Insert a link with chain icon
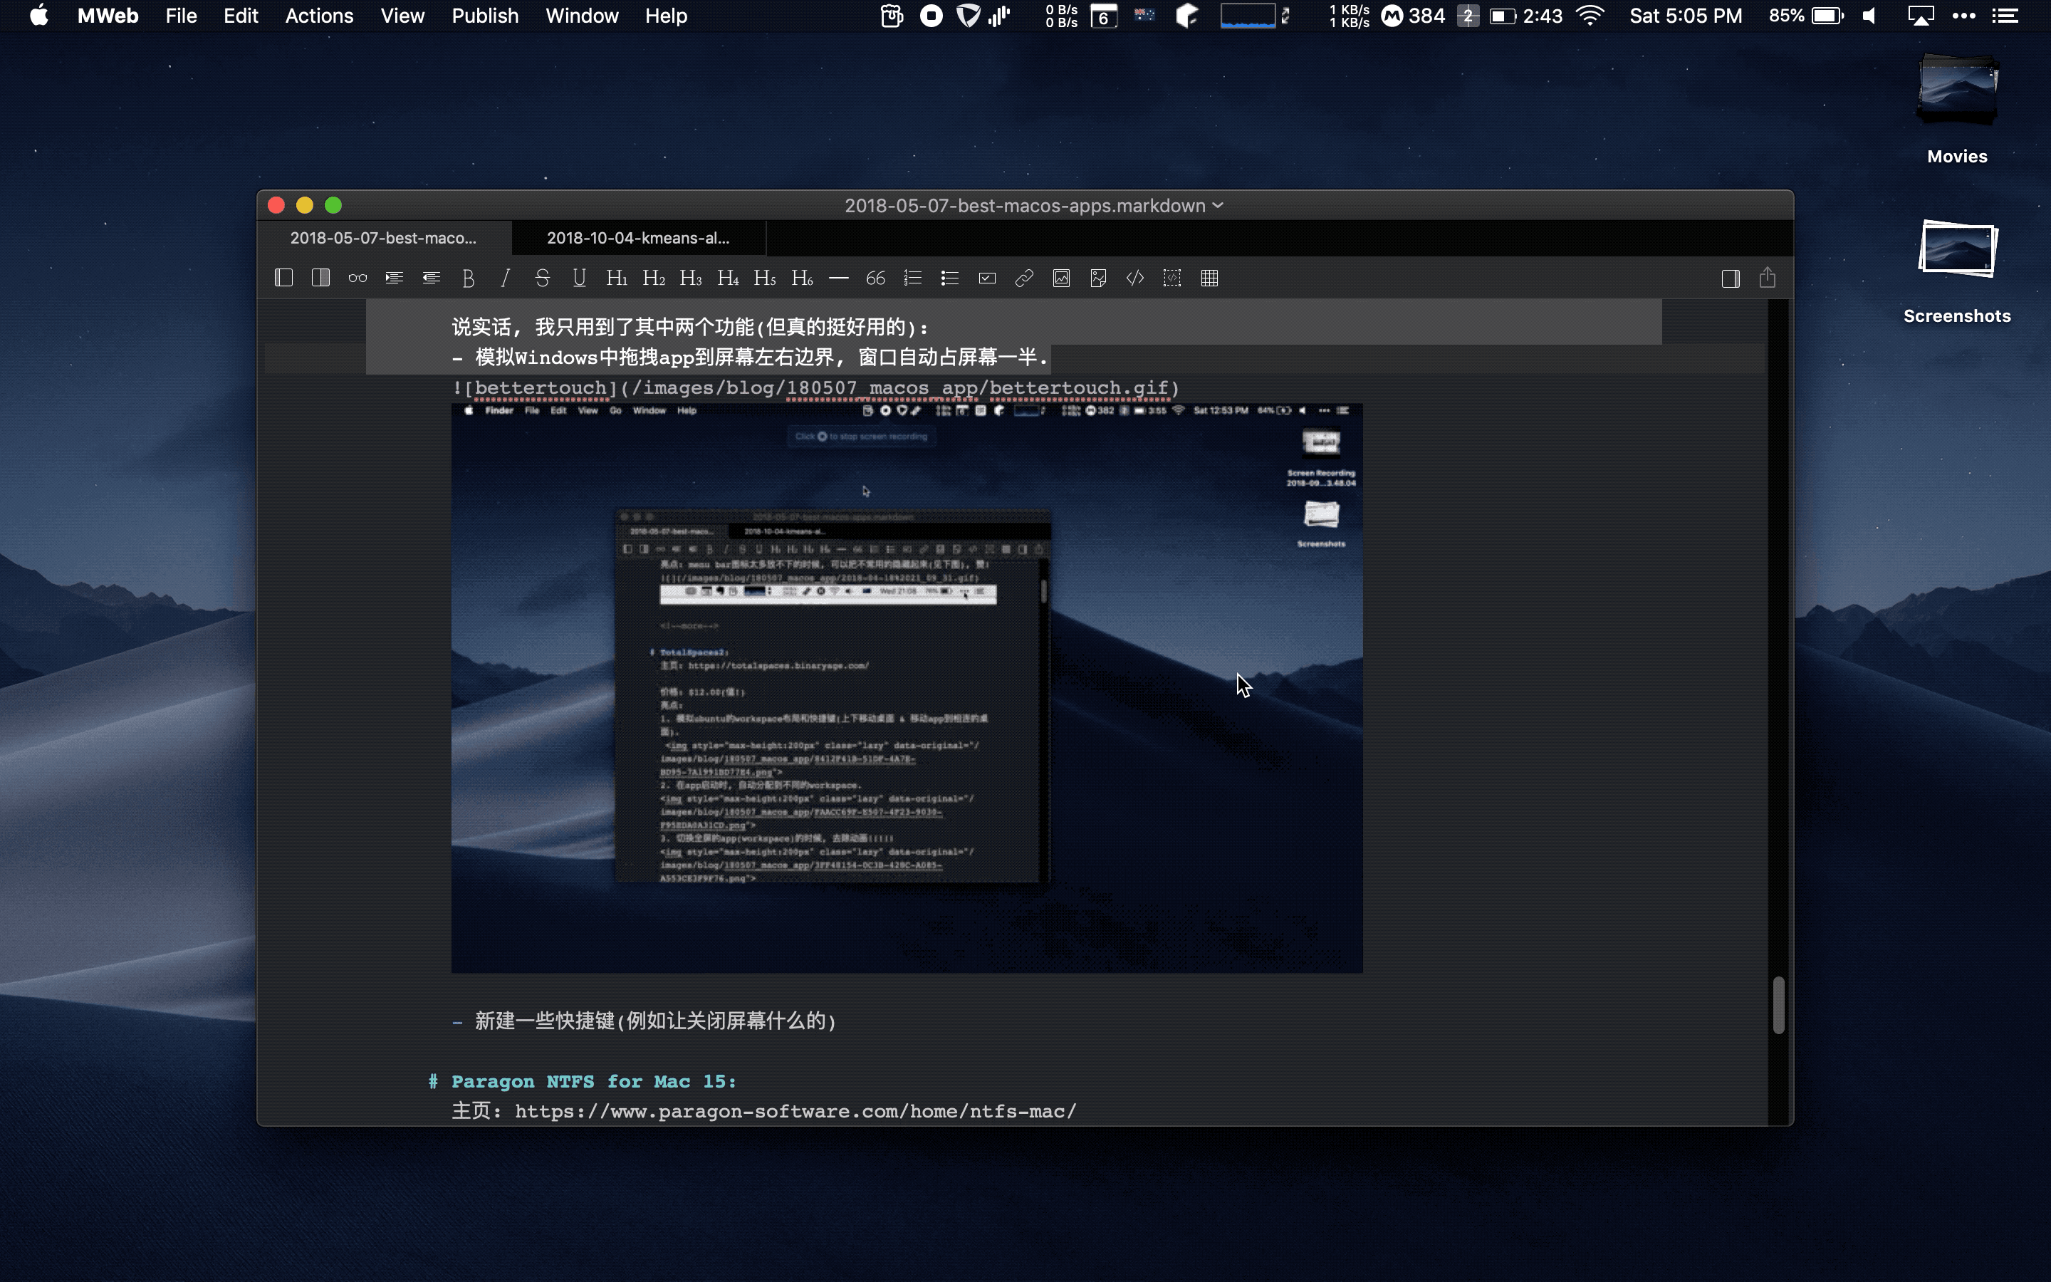 (x=1024, y=278)
